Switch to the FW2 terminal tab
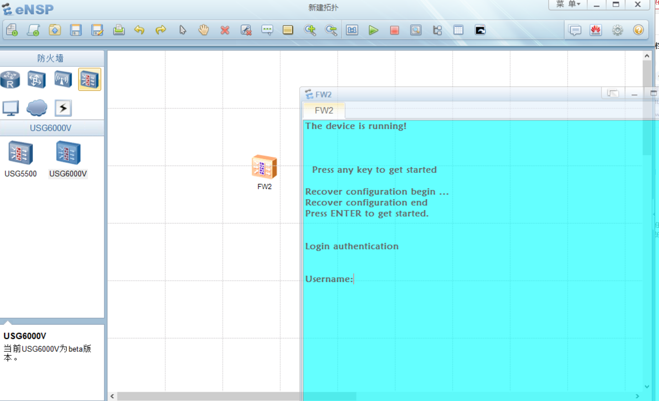This screenshot has height=401, width=659. tap(324, 110)
